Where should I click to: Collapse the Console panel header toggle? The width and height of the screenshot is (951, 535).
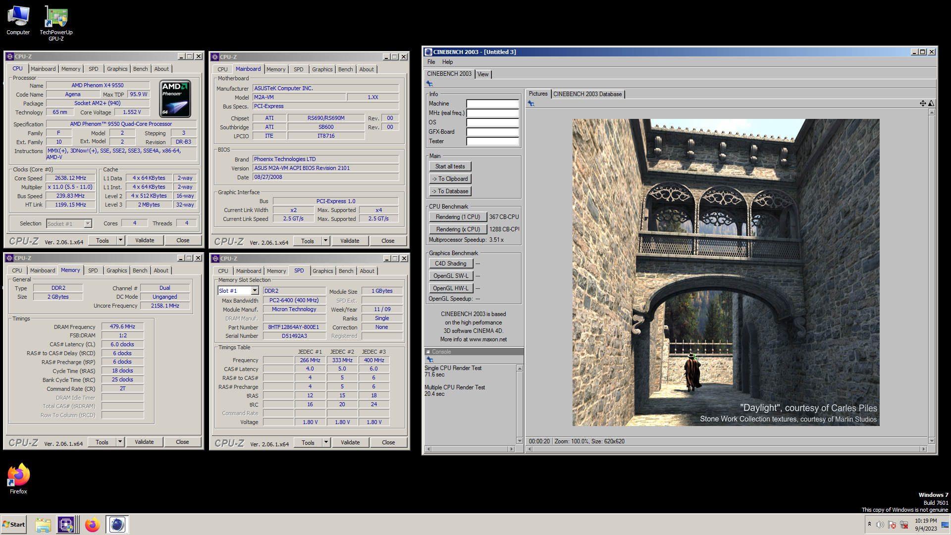point(428,352)
